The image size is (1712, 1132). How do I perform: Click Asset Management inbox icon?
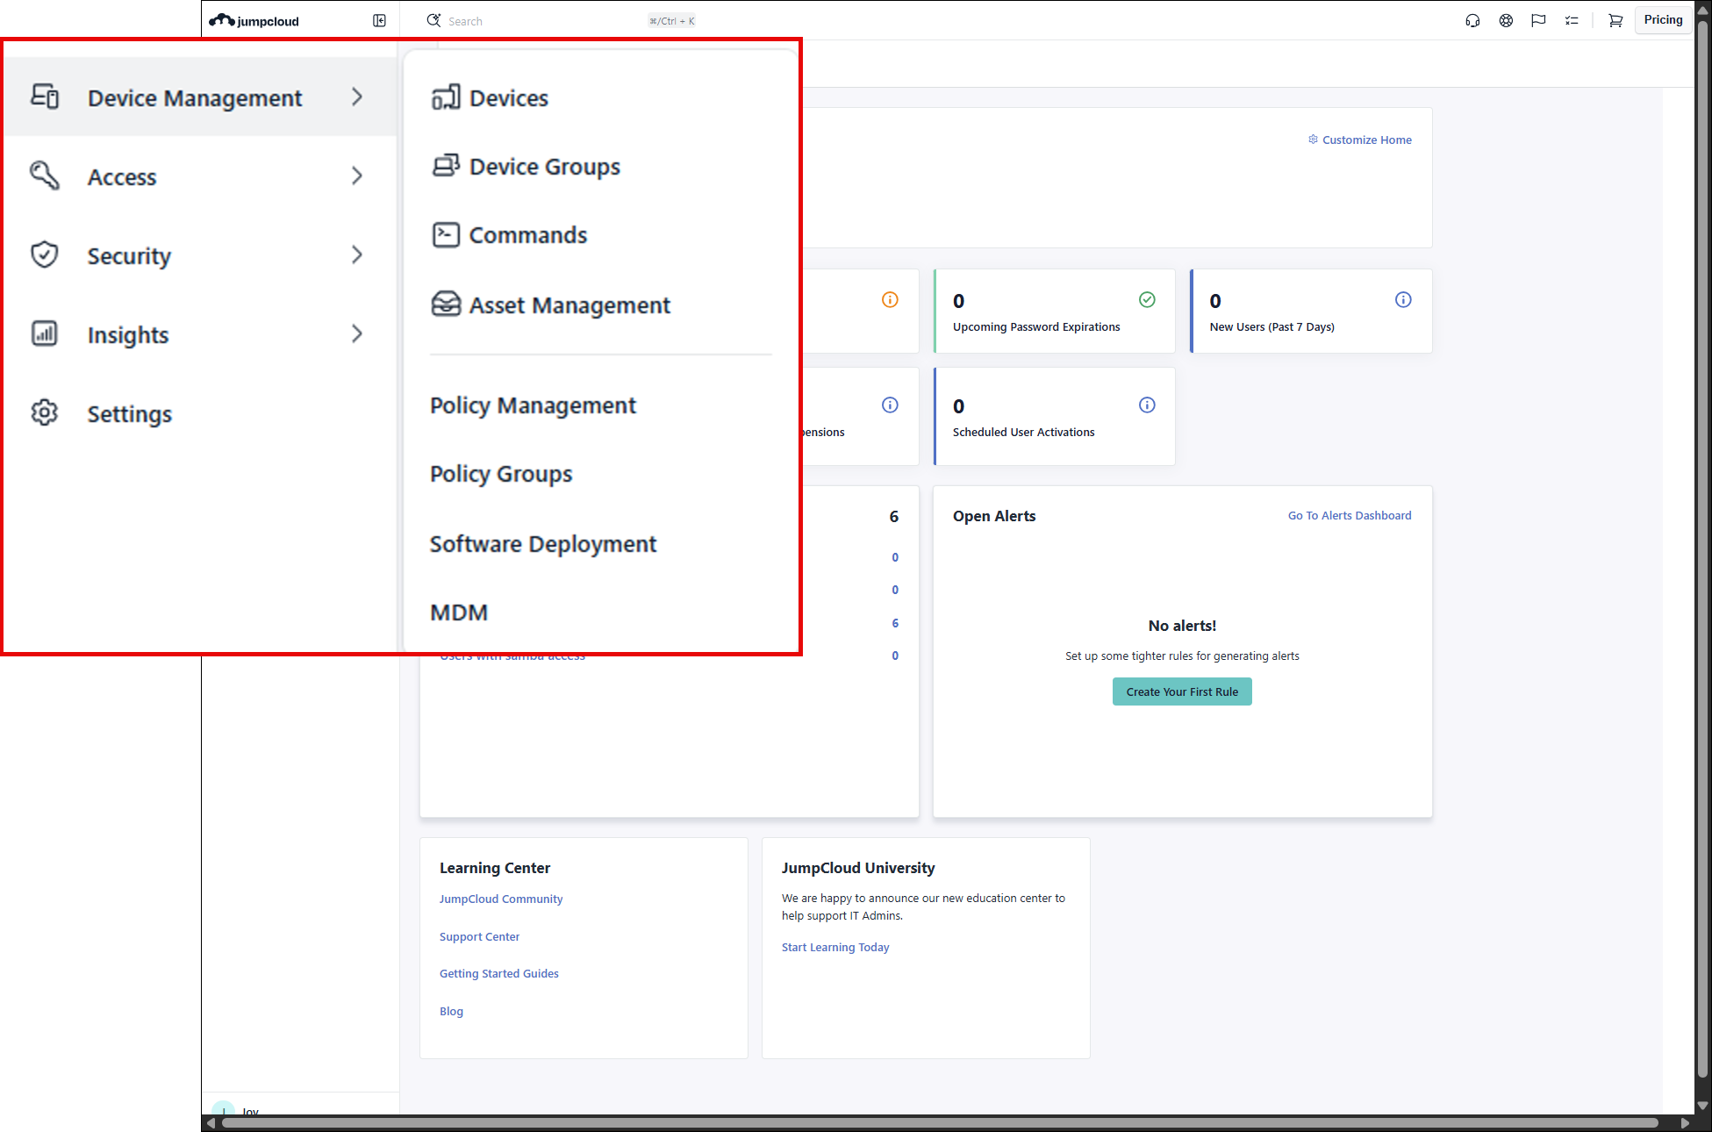point(446,304)
